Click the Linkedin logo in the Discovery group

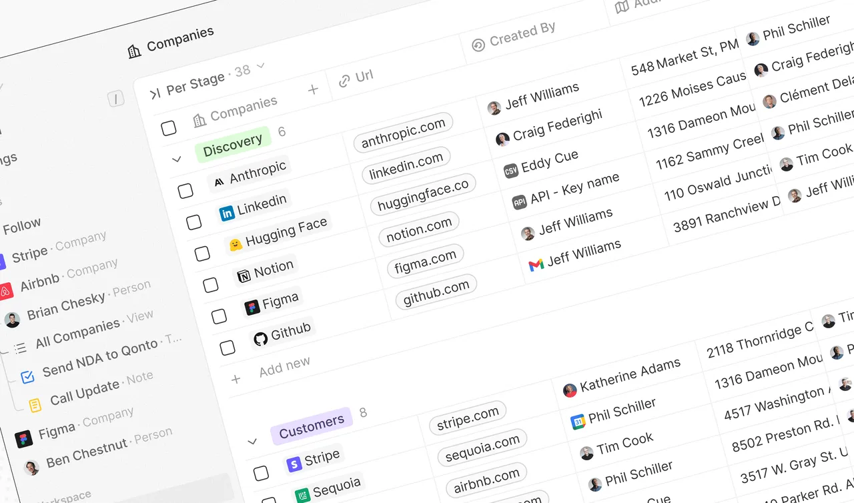(227, 213)
